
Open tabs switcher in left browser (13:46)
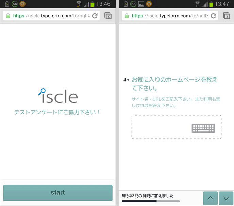pos(108,16)
